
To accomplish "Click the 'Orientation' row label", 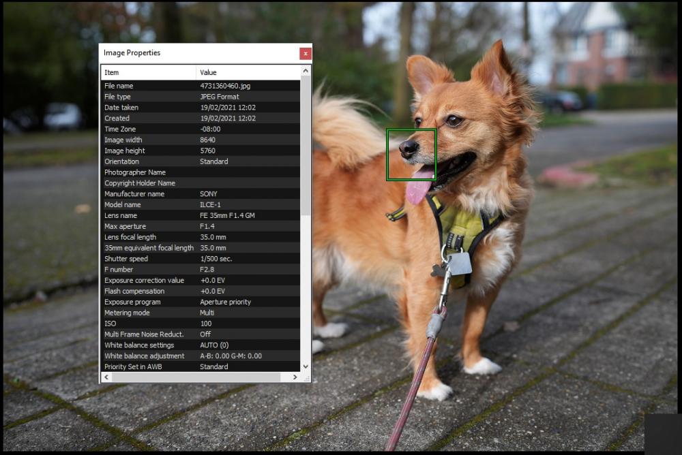I will 122,161.
